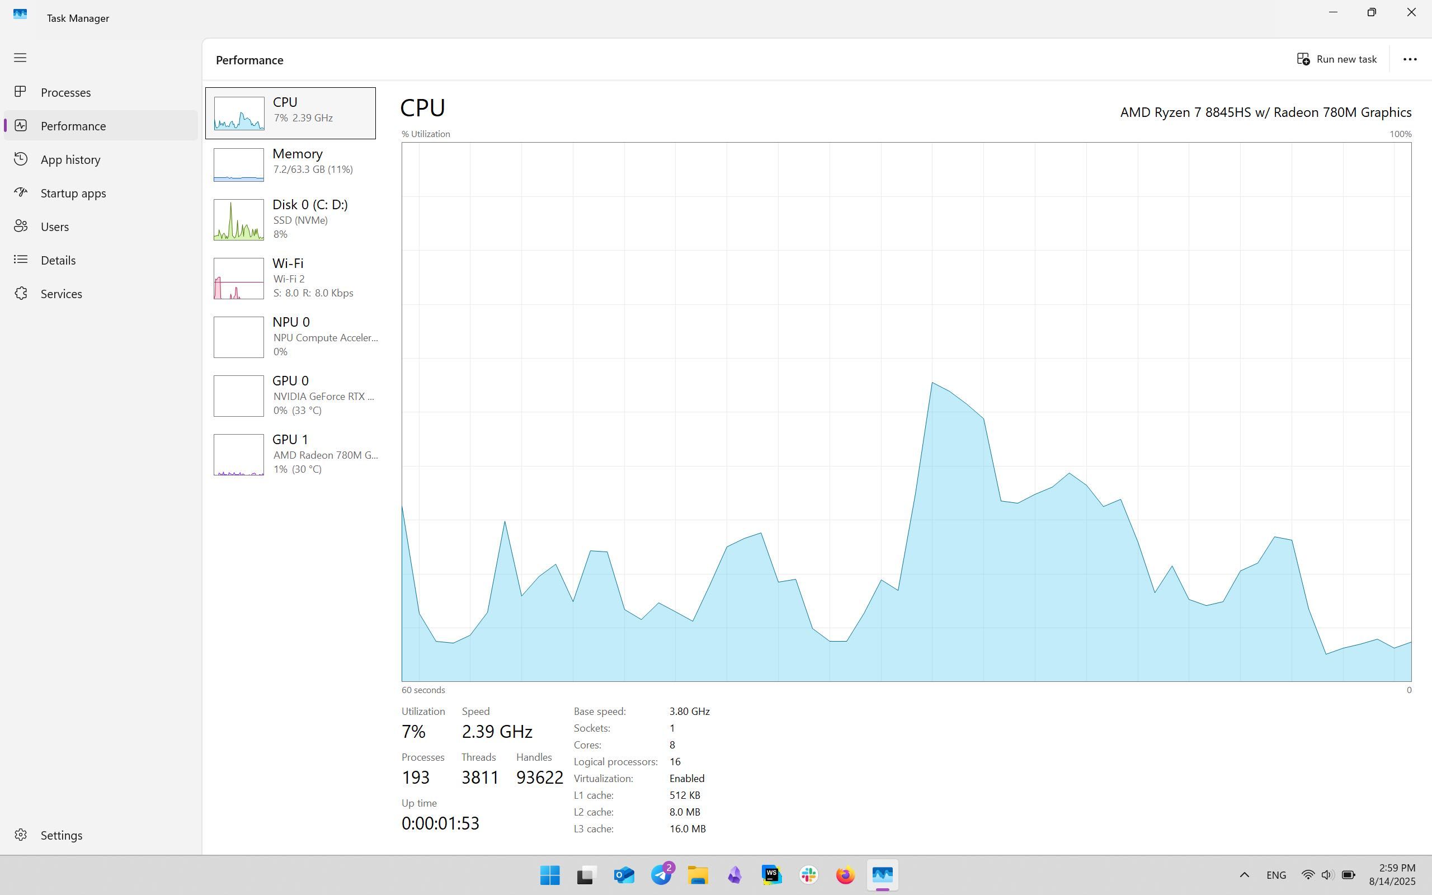Go to the Processes page
Image resolution: width=1432 pixels, height=895 pixels.
click(101, 92)
